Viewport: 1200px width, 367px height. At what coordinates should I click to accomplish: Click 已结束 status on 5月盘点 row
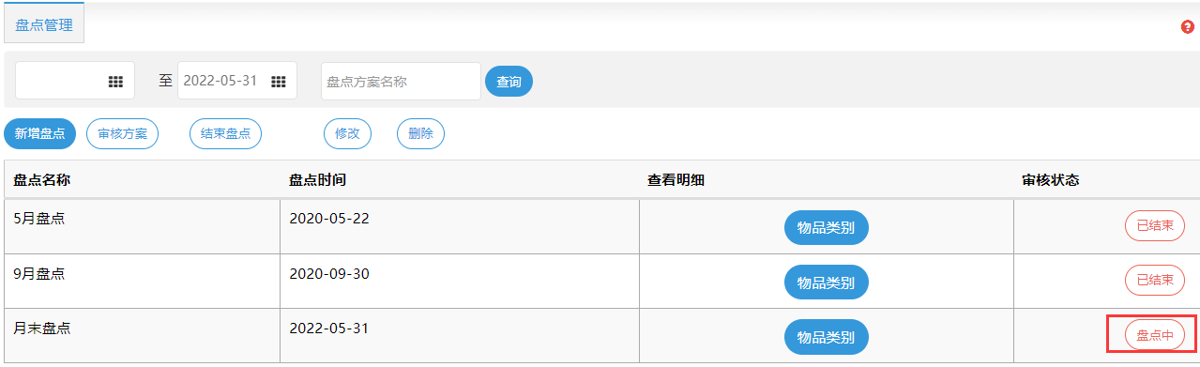1155,226
